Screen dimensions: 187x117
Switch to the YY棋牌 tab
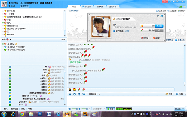pyautogui.click(x=100, y=7)
